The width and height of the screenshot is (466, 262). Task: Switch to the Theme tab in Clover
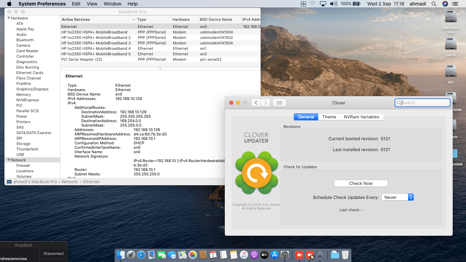329,117
